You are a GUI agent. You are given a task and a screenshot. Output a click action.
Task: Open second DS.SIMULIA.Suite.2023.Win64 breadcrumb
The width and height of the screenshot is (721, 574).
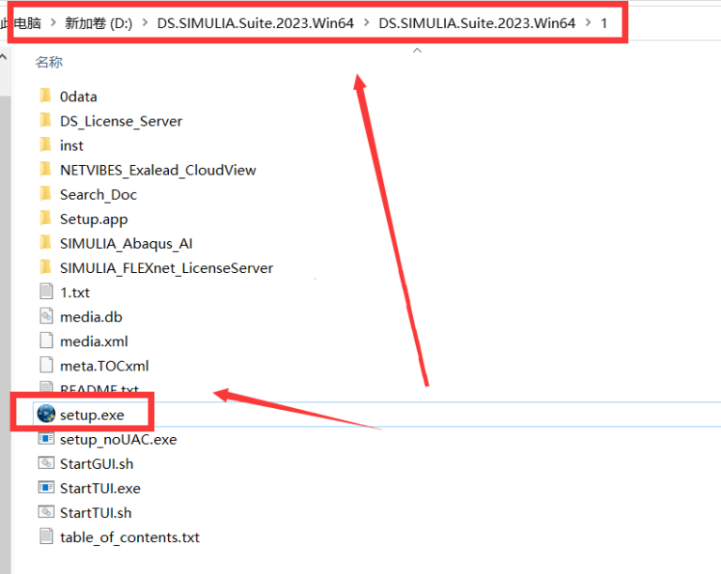pos(477,23)
